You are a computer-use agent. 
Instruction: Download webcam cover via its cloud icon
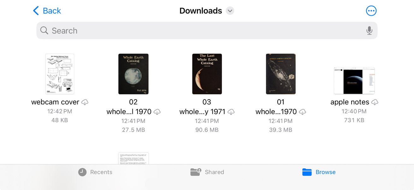(x=85, y=102)
